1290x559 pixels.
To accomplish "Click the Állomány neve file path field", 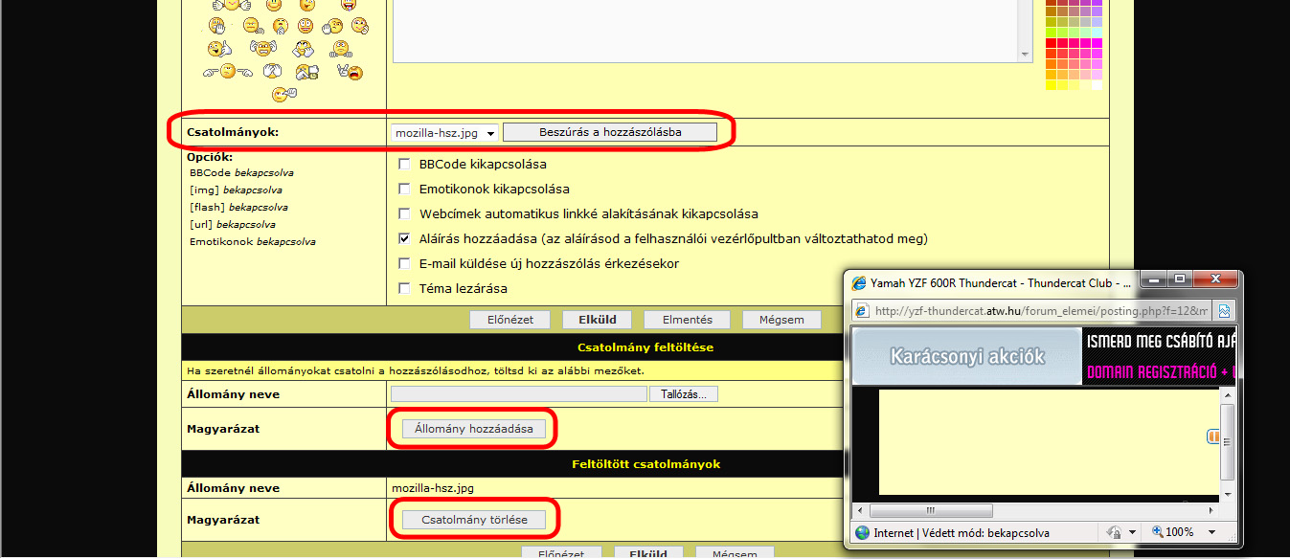I will point(519,394).
